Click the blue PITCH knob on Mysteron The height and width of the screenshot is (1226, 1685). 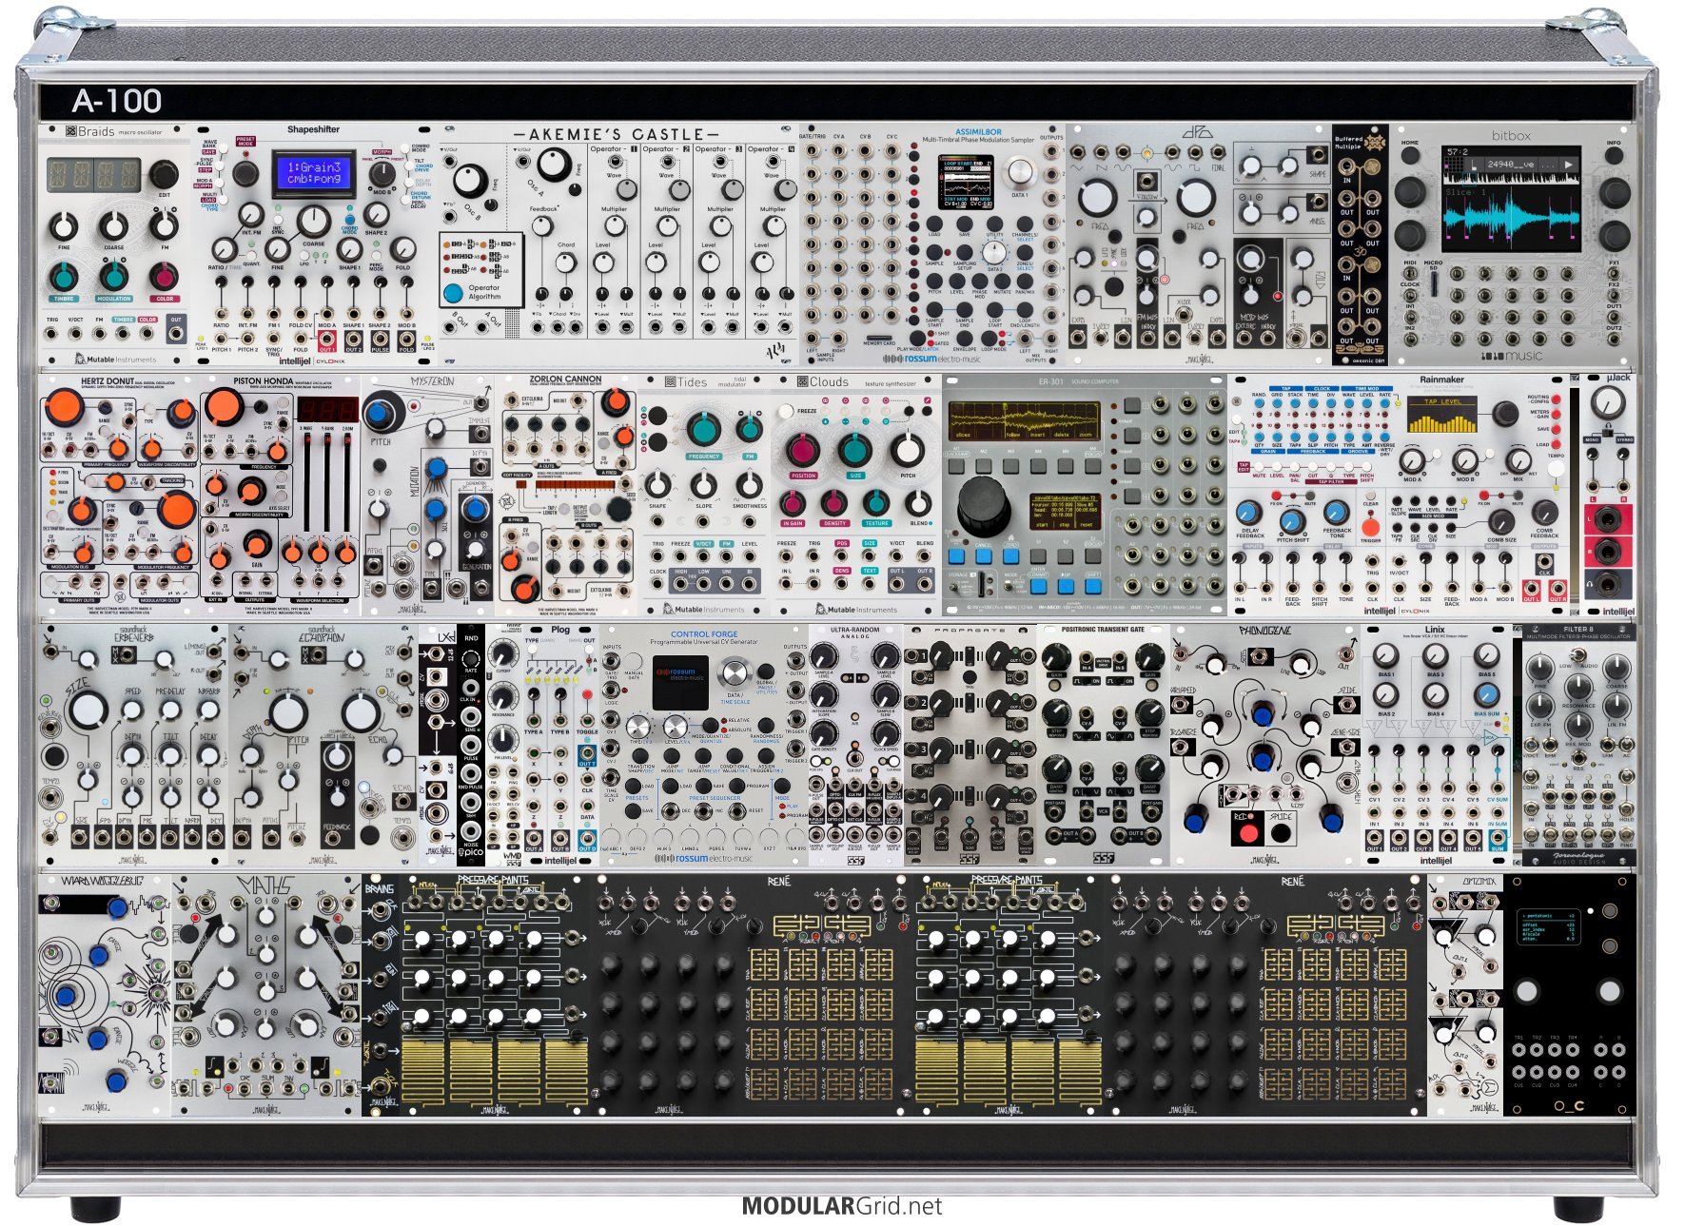pos(381,415)
